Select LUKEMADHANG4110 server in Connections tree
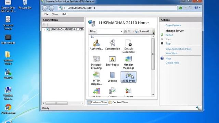219x123 pixels. click(x=65, y=30)
